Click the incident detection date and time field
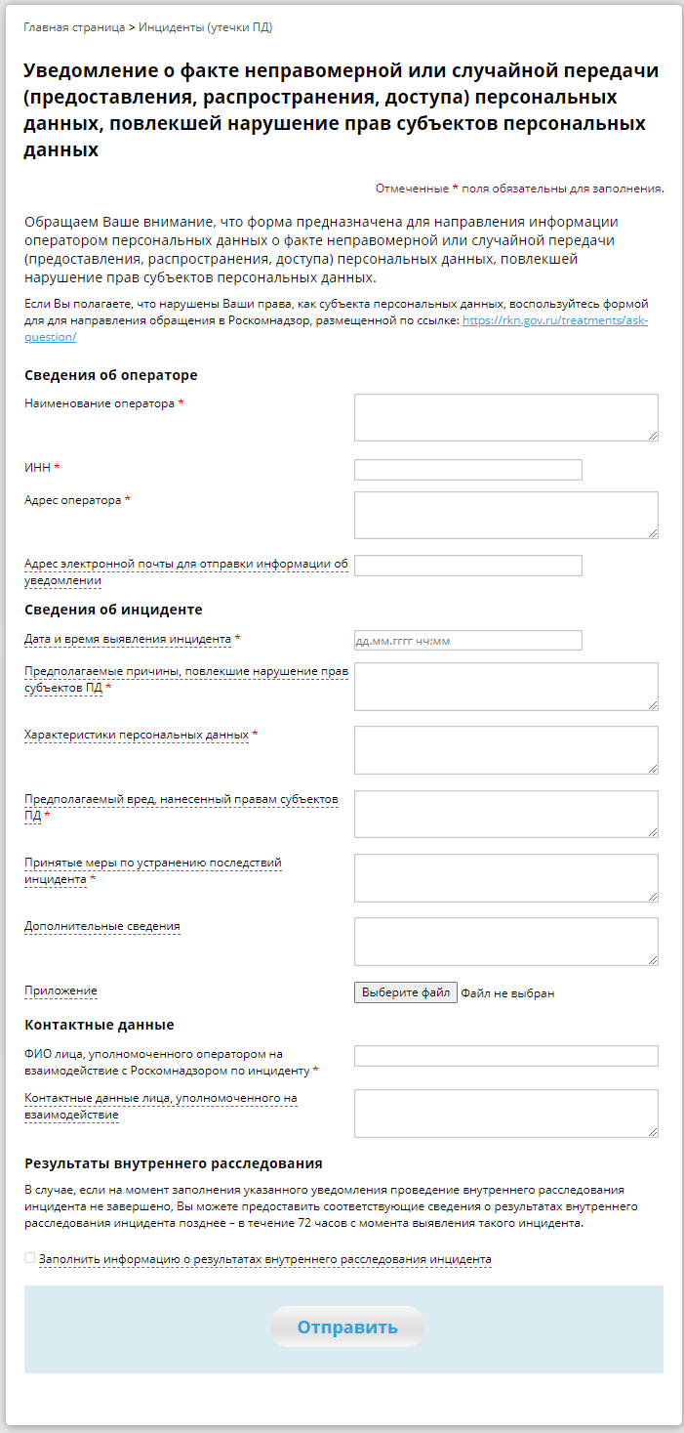This screenshot has width=684, height=1433. pyautogui.click(x=467, y=641)
